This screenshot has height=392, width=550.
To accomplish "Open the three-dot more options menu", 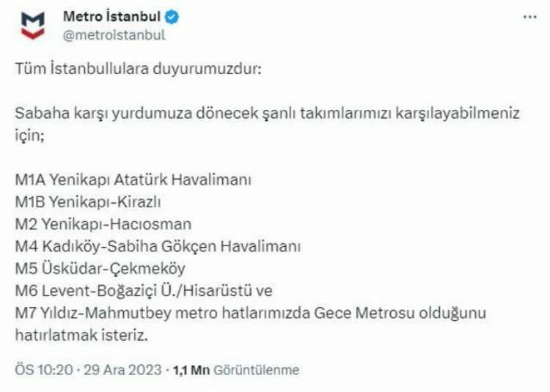I will pyautogui.click(x=529, y=18).
